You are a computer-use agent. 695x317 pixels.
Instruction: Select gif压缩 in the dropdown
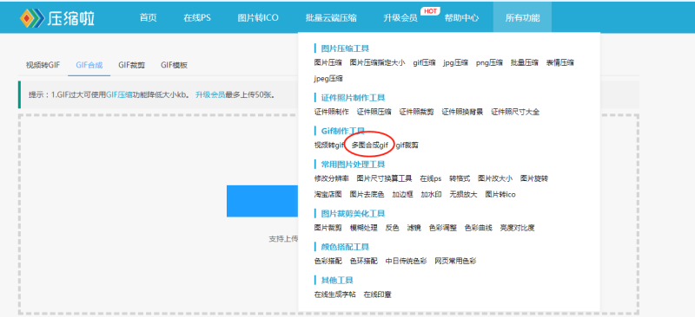point(424,62)
